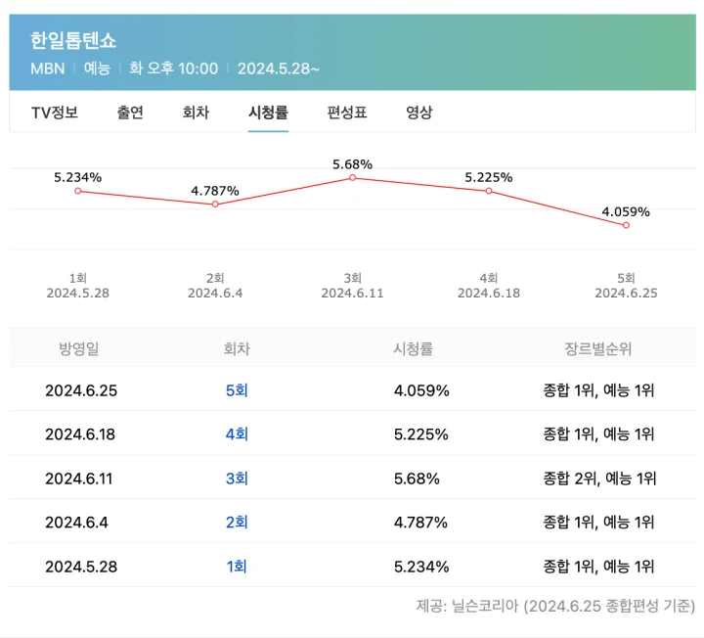The height and width of the screenshot is (638, 704).
Task: Open the 회차 tab
Action: tap(196, 113)
